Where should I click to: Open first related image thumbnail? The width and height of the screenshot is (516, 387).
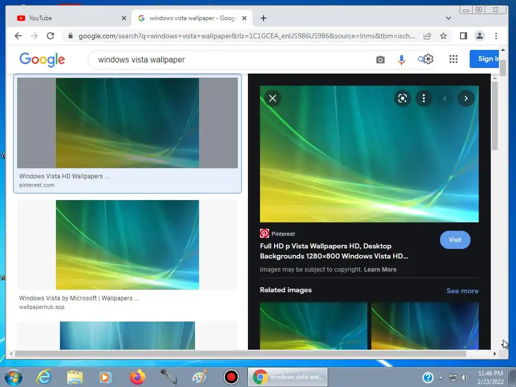click(x=313, y=326)
